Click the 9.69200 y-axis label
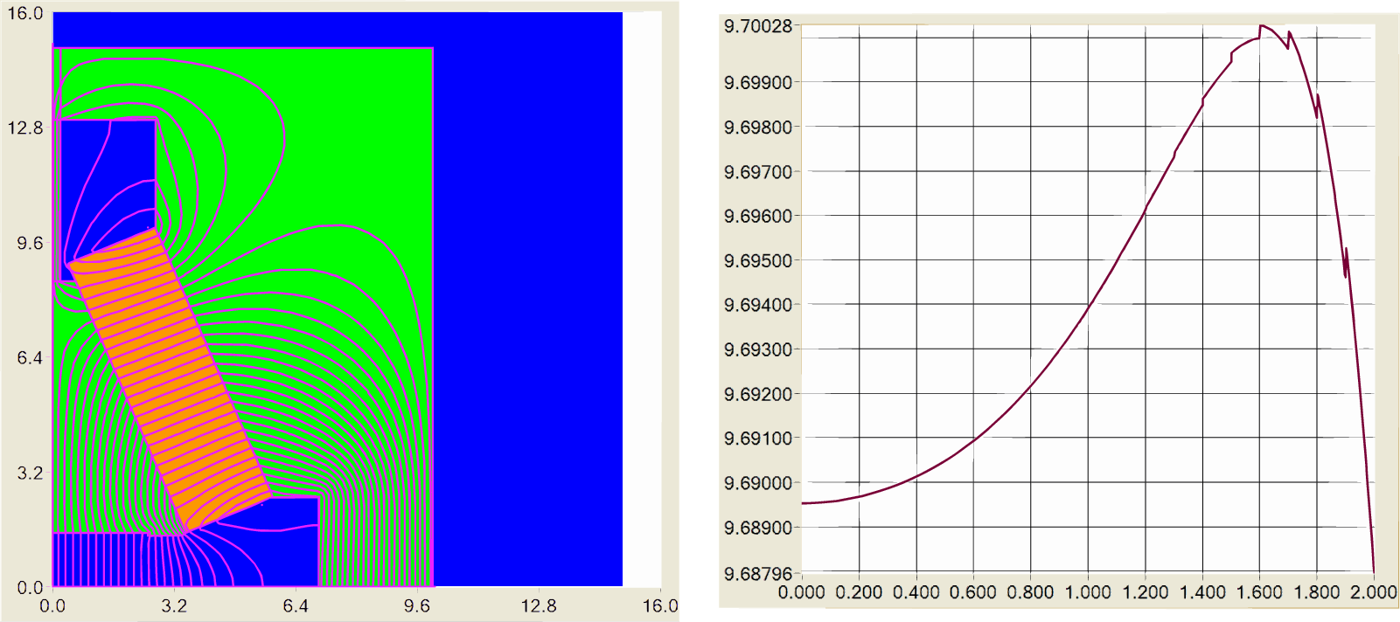 click(x=757, y=394)
